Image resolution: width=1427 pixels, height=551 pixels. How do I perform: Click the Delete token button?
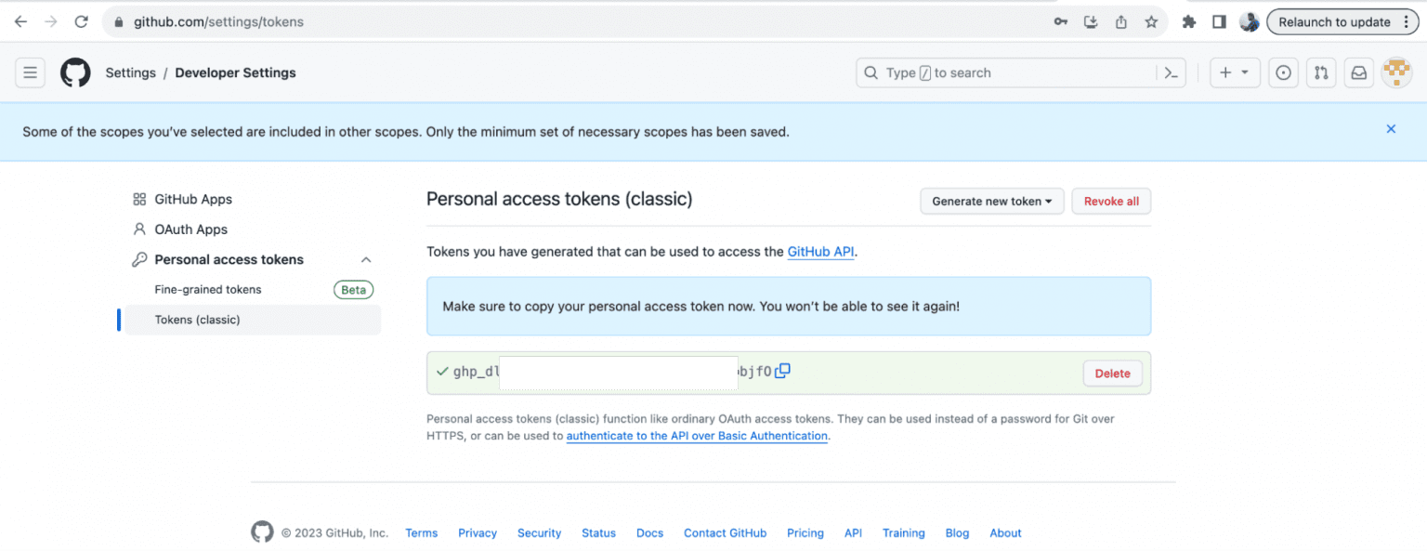[1112, 373]
